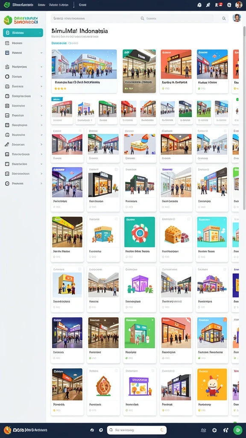Screen dimensions: 246x438
Task: Toggle the circle checkbox on the yellow kiosk card
Action: tap(80, 269)
